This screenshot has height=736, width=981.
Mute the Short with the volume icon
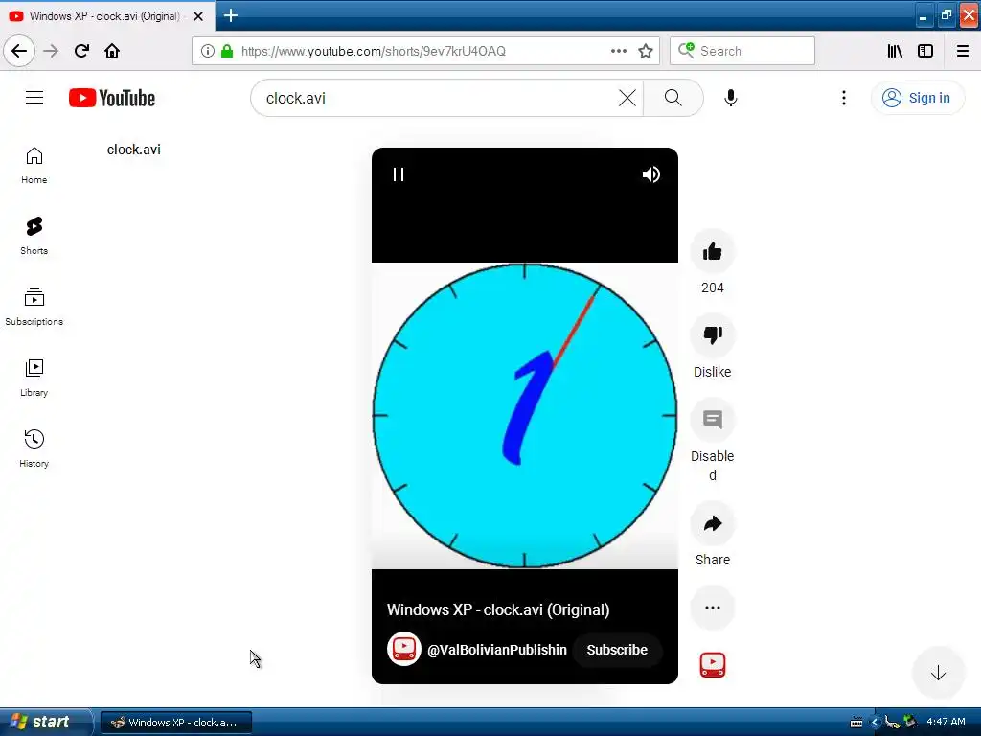(x=651, y=174)
